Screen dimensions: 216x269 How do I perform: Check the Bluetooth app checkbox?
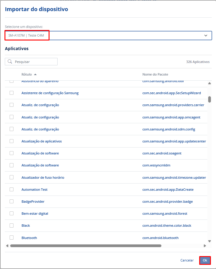click(12, 238)
